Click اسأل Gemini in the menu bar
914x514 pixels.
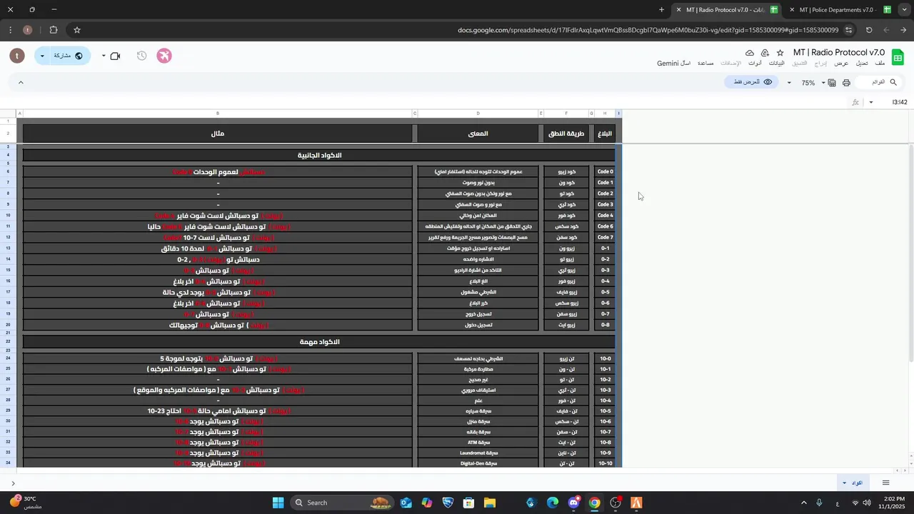coord(673,64)
